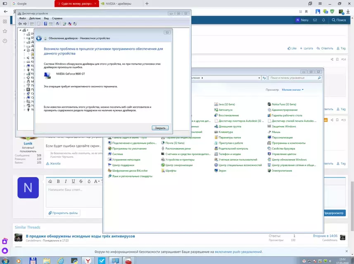
Task: Open the Neru user menu in forum header
Action: tap(302, 20)
